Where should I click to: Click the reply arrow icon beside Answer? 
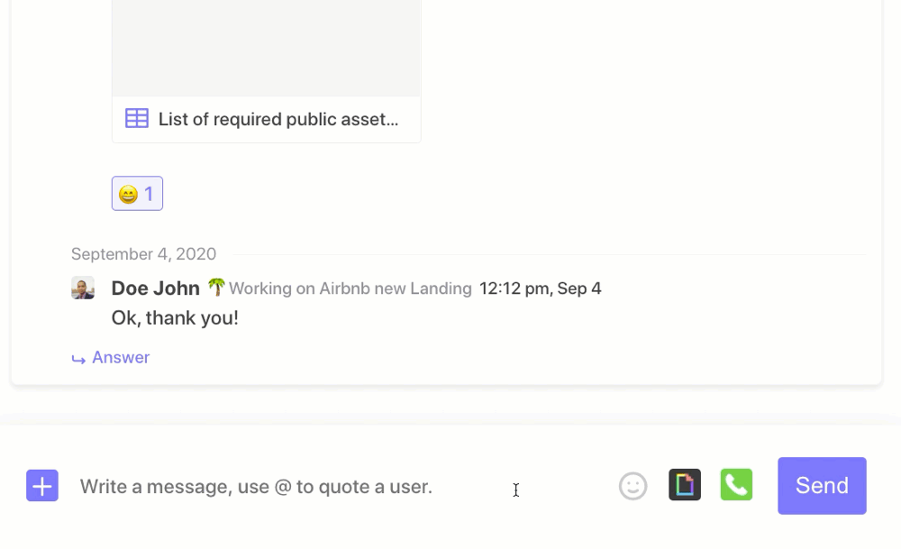(x=78, y=360)
